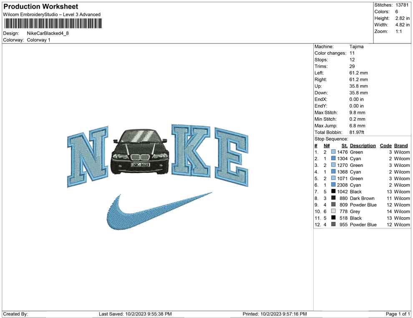This screenshot has height=318, width=413.
Task: Click the NikeCarBlacked4_8 design name
Action: 48,33
